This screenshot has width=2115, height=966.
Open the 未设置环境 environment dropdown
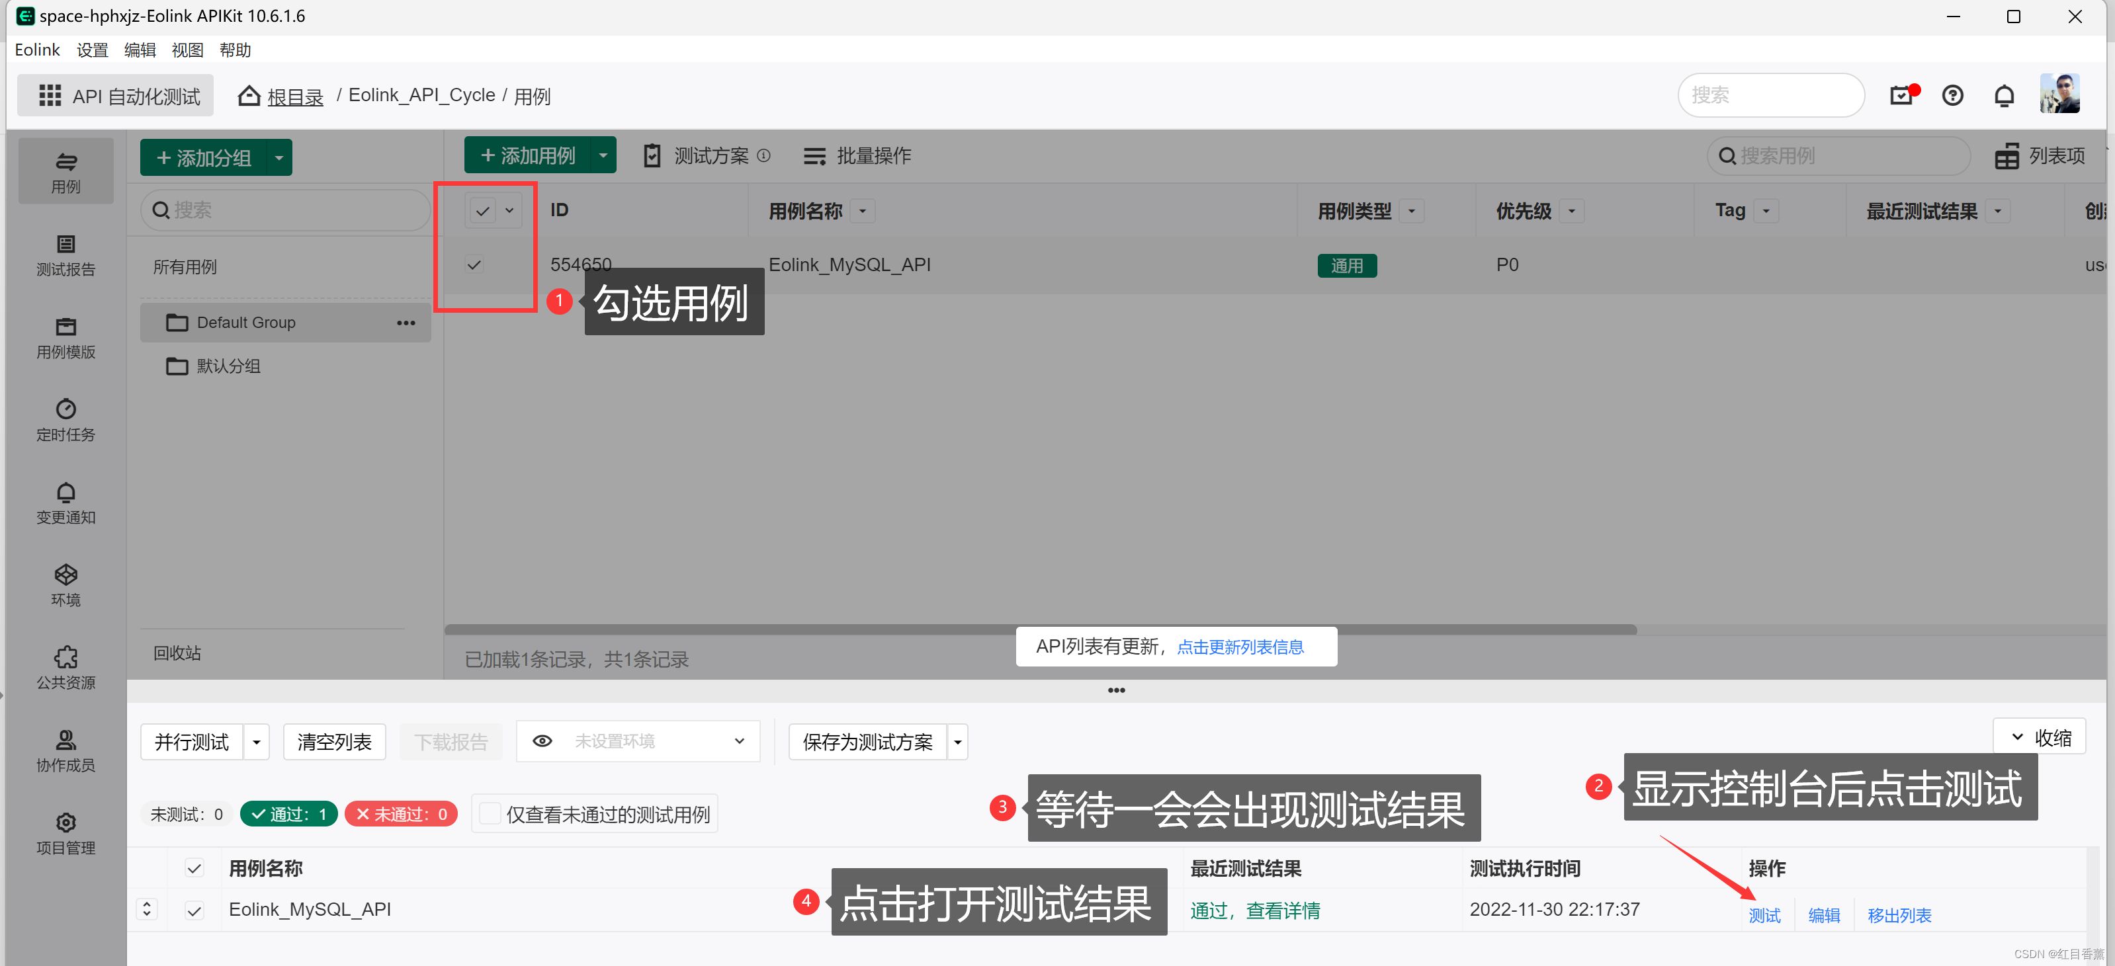click(638, 741)
